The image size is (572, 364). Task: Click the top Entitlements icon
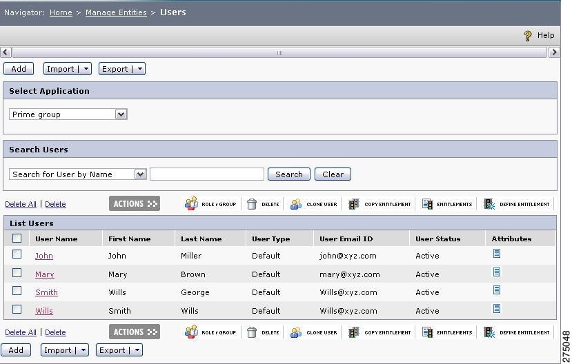click(428, 204)
